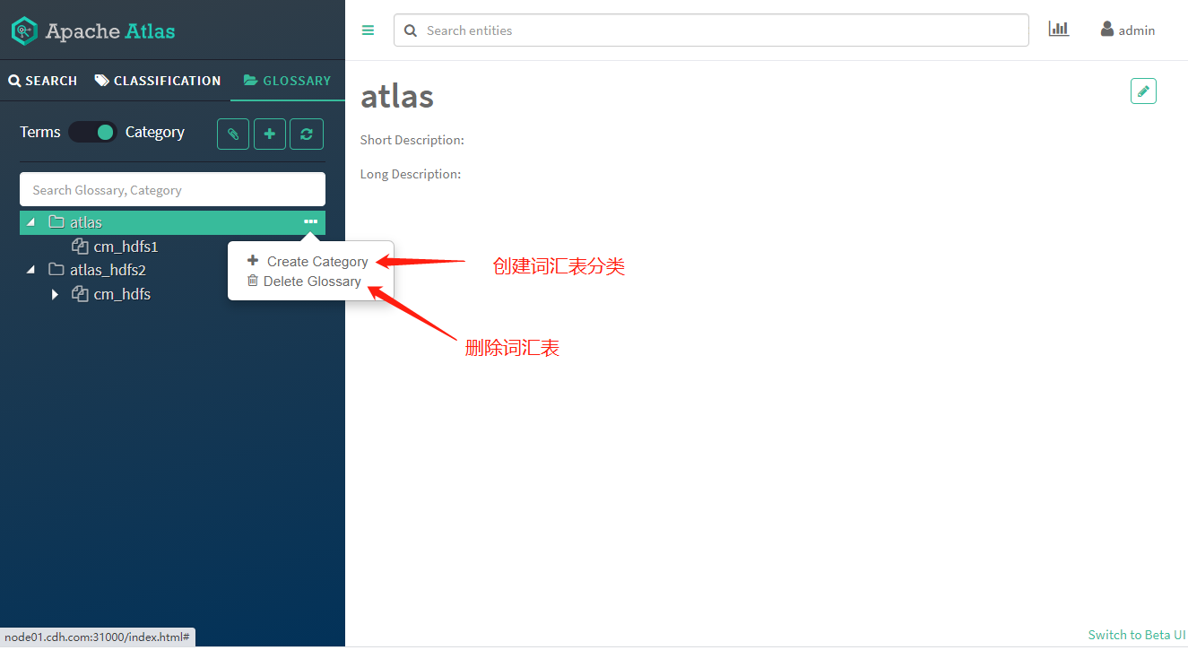Select the cm_hdfs1 category
Screen dimensions: 1188x650
click(x=126, y=247)
